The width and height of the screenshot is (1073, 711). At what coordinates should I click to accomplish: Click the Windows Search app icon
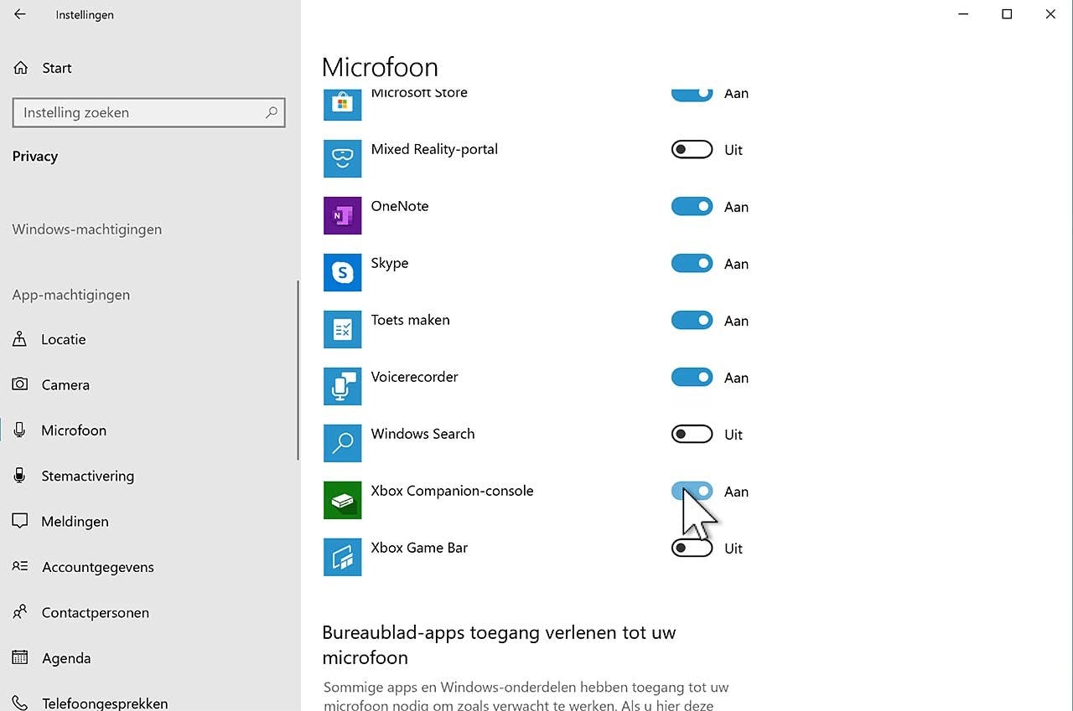(x=342, y=443)
